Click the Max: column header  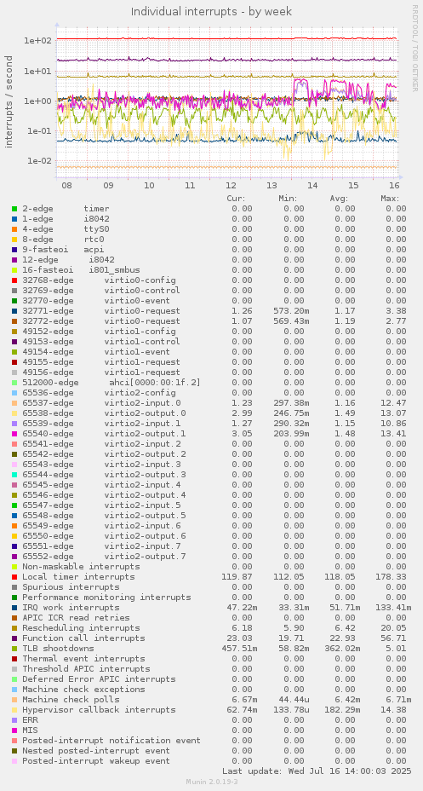click(391, 199)
